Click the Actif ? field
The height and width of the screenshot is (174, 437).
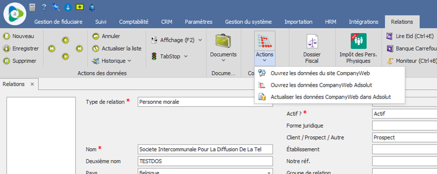404,114
